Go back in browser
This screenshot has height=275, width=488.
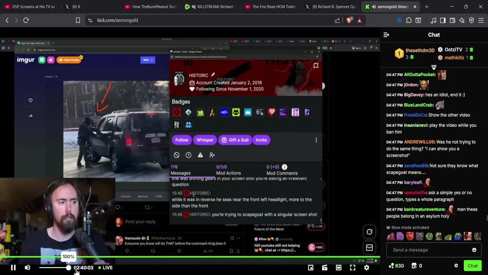7,20
